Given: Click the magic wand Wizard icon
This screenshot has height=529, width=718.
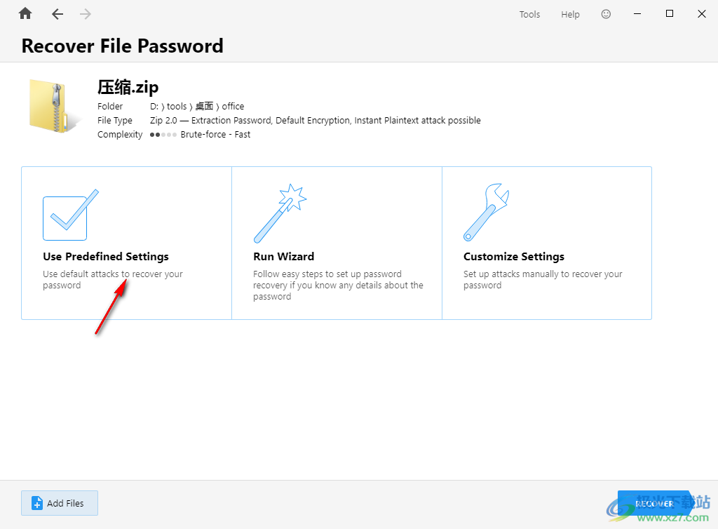Looking at the screenshot, I should click(x=280, y=213).
